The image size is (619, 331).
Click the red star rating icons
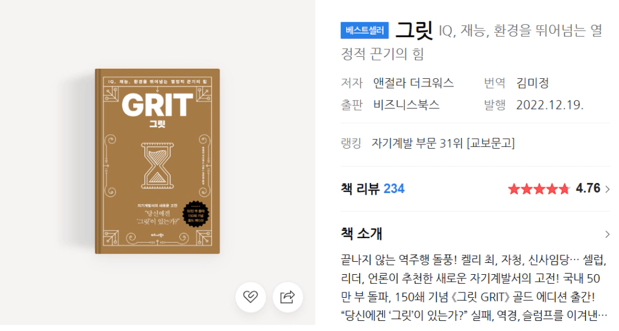point(539,189)
